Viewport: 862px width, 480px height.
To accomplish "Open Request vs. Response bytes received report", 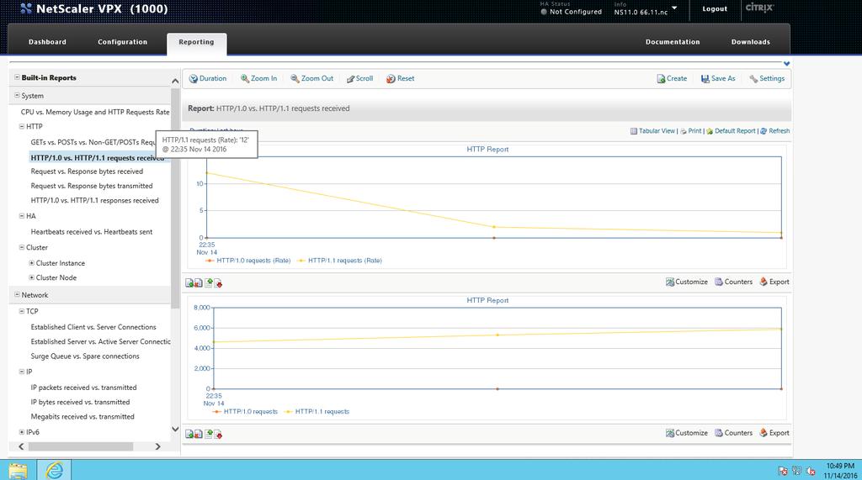I will (x=87, y=171).
